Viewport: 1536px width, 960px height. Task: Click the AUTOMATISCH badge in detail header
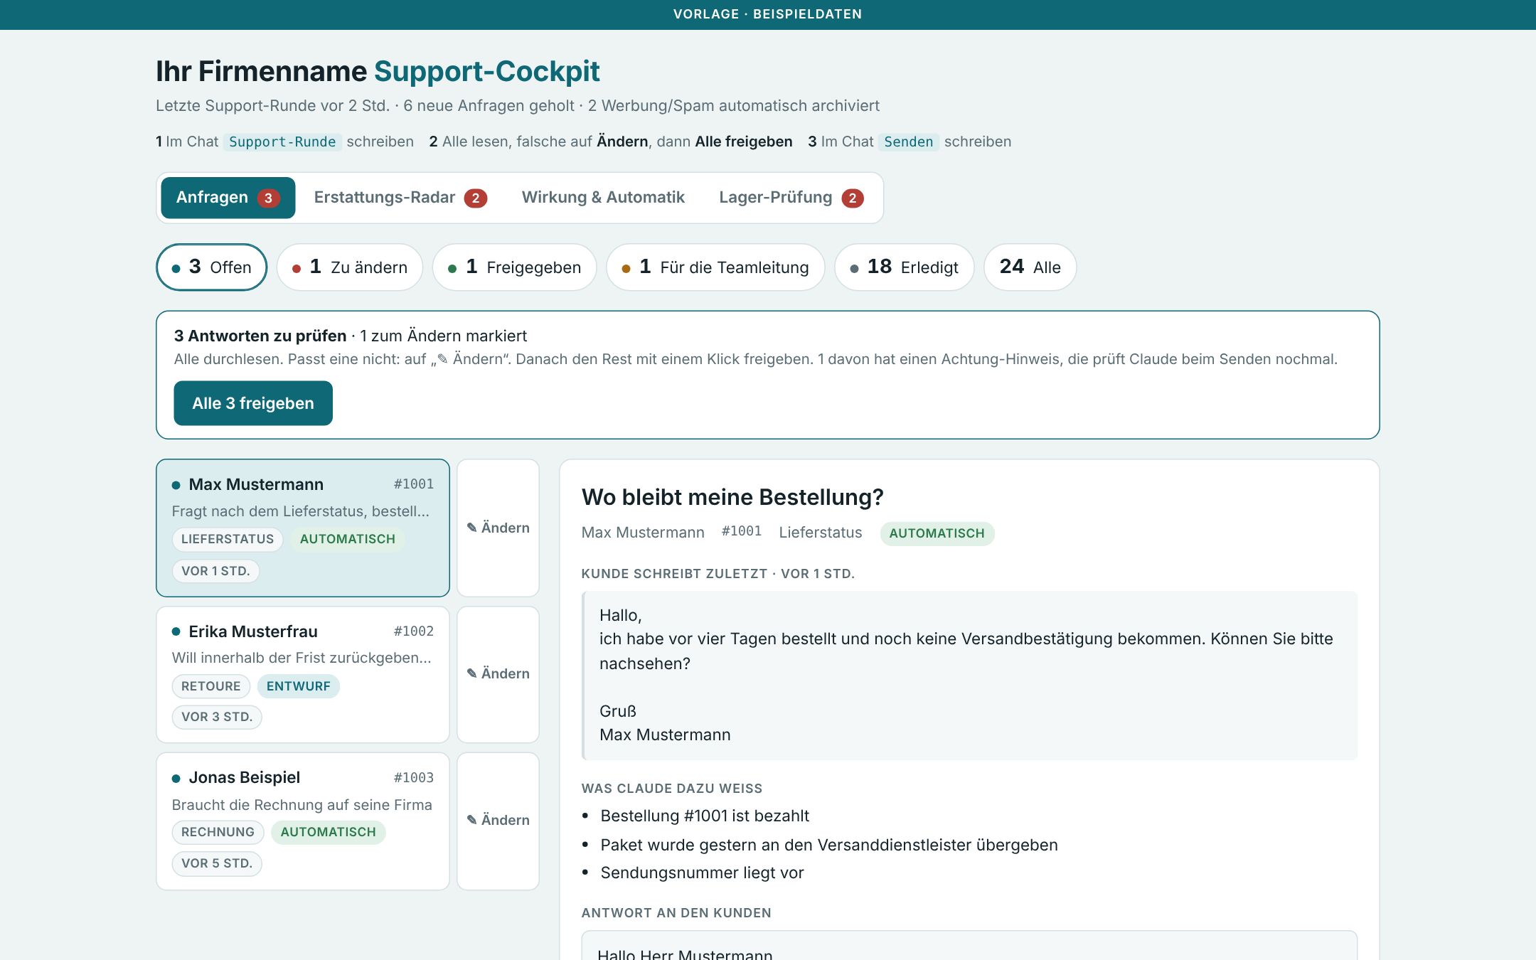[x=937, y=533]
